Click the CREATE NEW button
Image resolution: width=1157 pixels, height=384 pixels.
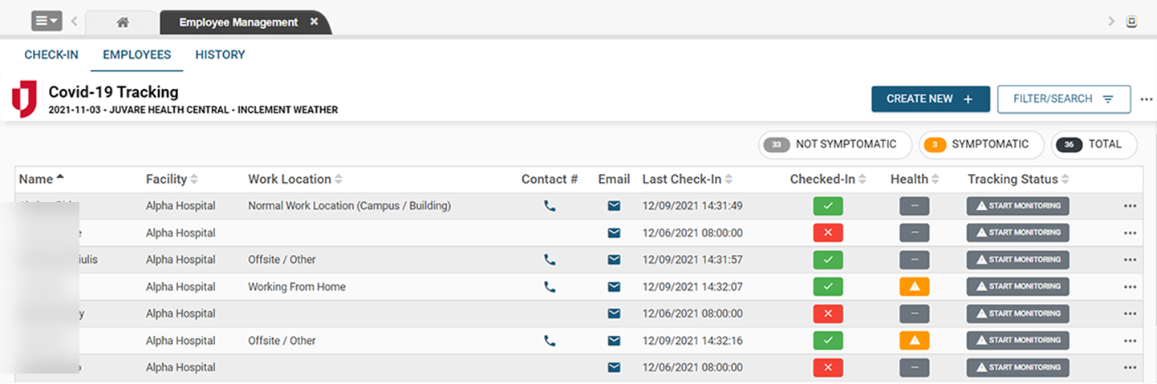(930, 99)
